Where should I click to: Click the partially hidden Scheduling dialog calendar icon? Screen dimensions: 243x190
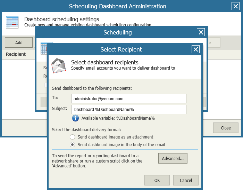click(43, 48)
